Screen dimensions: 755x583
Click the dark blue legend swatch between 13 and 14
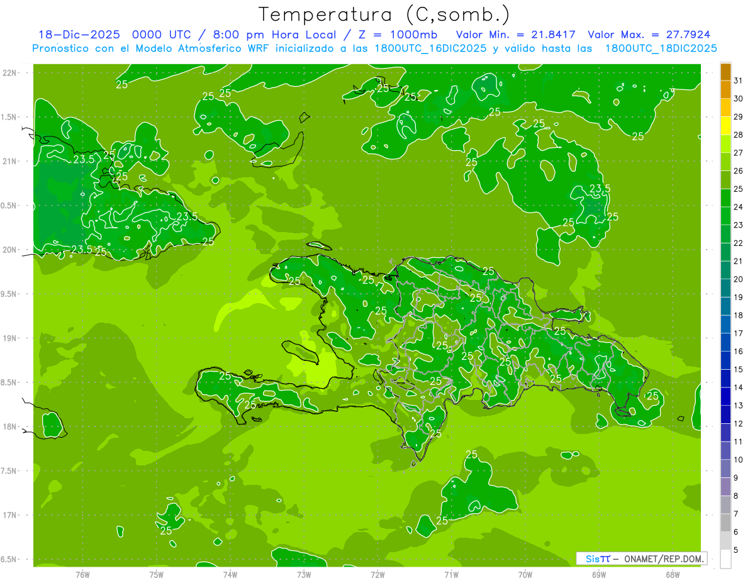pyautogui.click(x=725, y=397)
